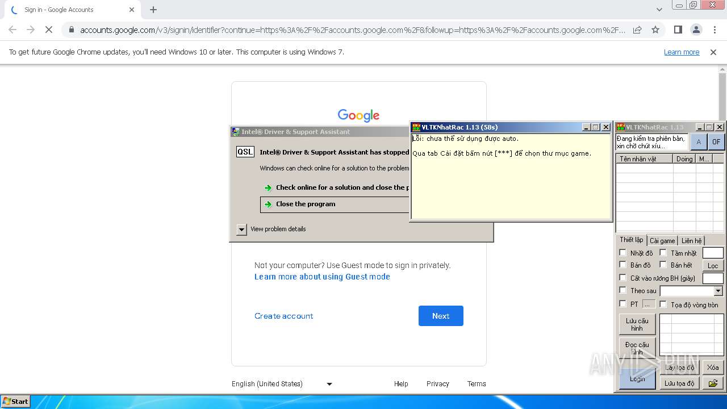The image size is (727, 409).
Task: Click the OF button in VLTKNhatRac
Action: click(x=716, y=142)
